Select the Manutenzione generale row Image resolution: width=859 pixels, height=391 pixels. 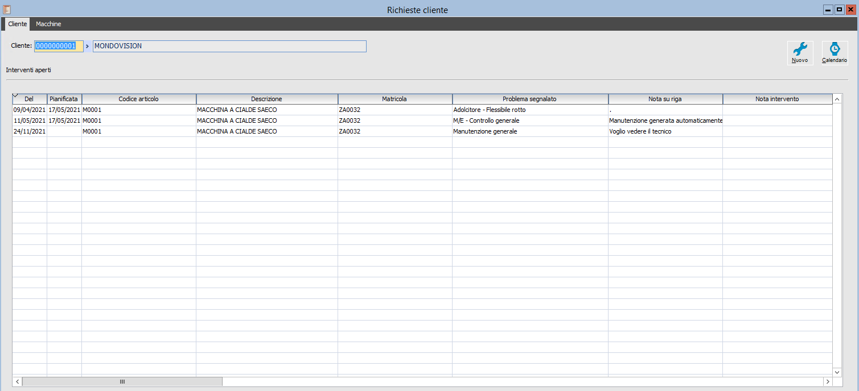(x=422, y=131)
